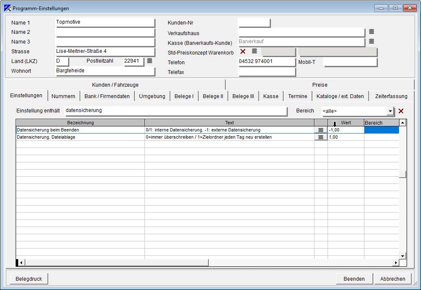The height and width of the screenshot is (290, 421).
Task: Sort by the Bezeichnung column header
Action: click(x=80, y=123)
